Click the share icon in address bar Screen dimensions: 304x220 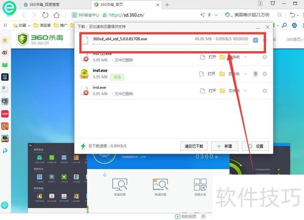[203, 15]
